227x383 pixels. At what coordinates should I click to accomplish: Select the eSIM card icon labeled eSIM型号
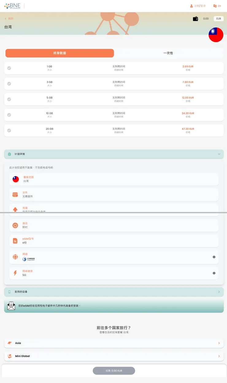pyautogui.click(x=15, y=240)
